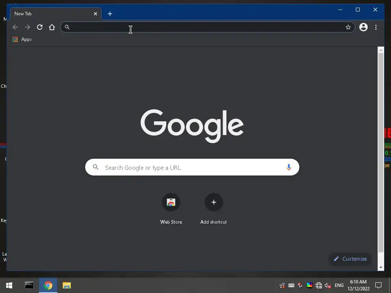Image resolution: width=391 pixels, height=293 pixels.
Task: Minimize the Chrome window
Action: pos(340,10)
